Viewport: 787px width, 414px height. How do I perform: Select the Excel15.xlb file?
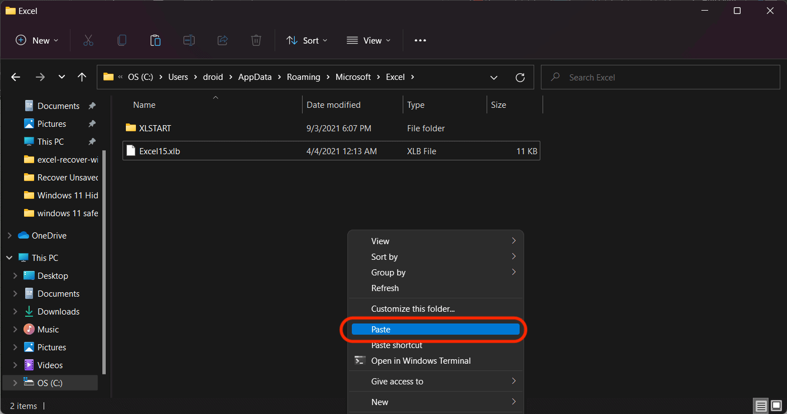pos(159,151)
